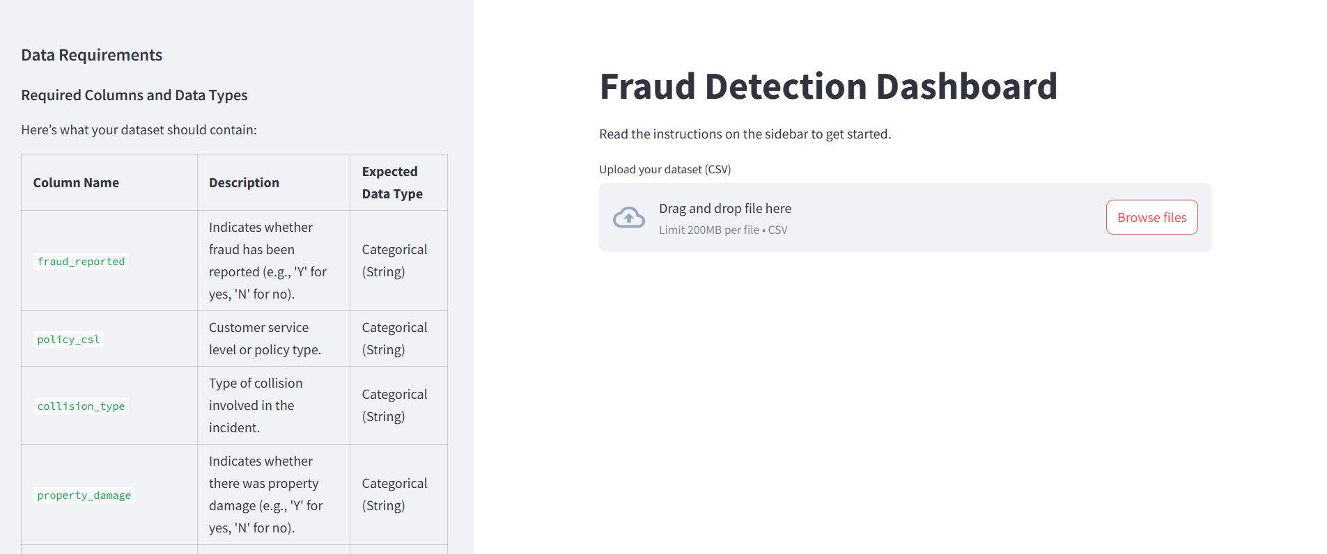Click the drag and drop file area

point(905,217)
